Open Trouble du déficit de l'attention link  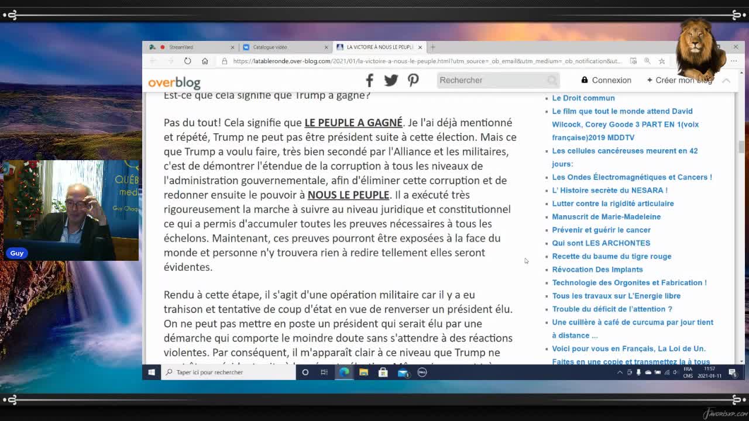612,309
